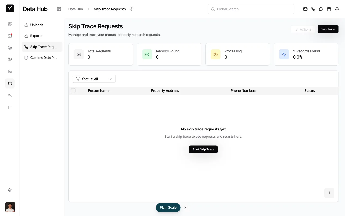Switch to Custom Data Pipeline section
Image resolution: width=345 pixels, height=216 pixels.
(x=42, y=58)
